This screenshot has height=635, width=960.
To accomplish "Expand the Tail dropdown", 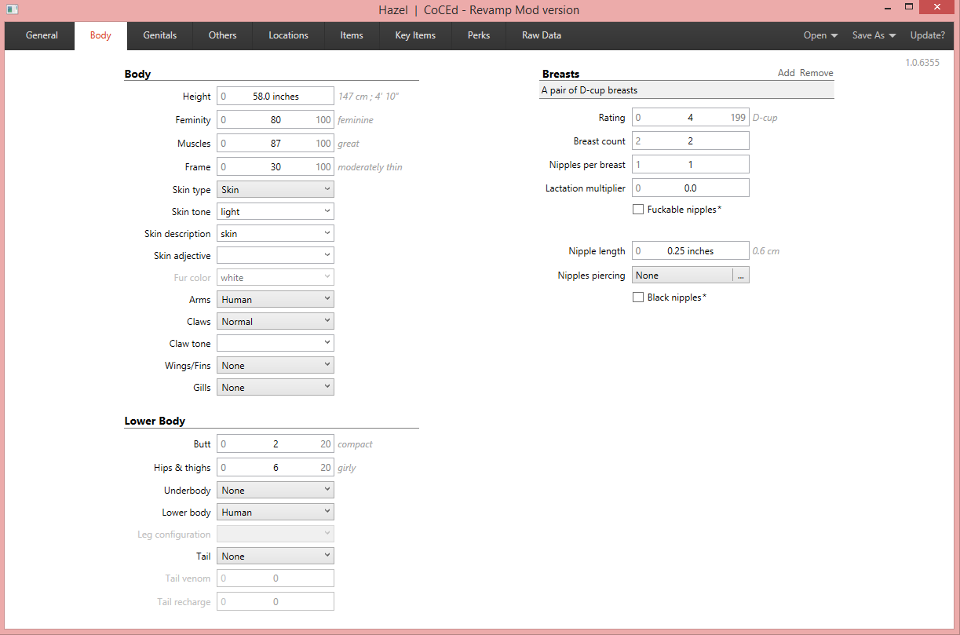I will click(x=275, y=556).
